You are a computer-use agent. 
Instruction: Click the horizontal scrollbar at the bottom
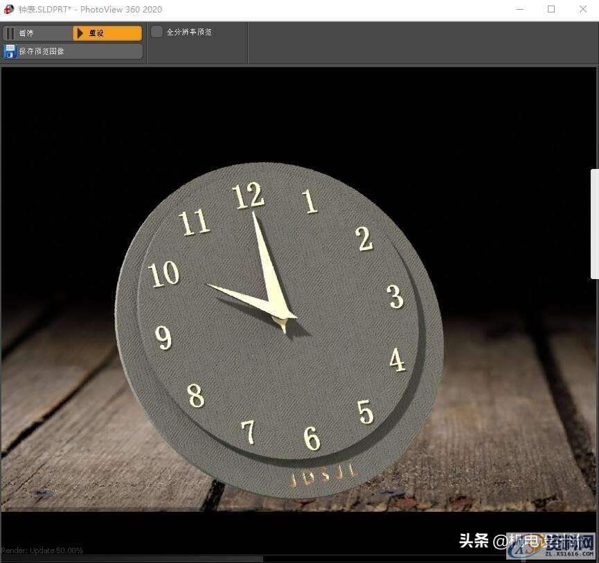[x=132, y=559]
